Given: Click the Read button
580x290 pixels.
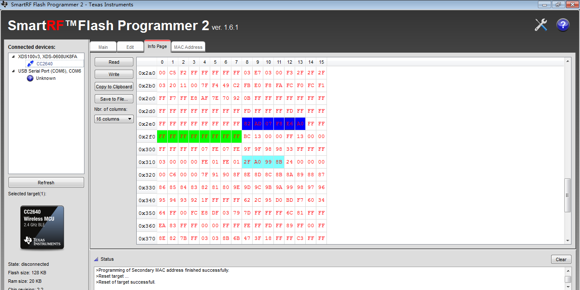Looking at the screenshot, I should (113, 62).
